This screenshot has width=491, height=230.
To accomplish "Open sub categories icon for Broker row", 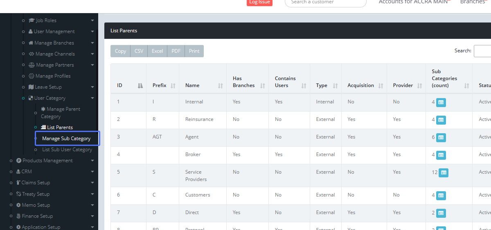I will point(441,155).
